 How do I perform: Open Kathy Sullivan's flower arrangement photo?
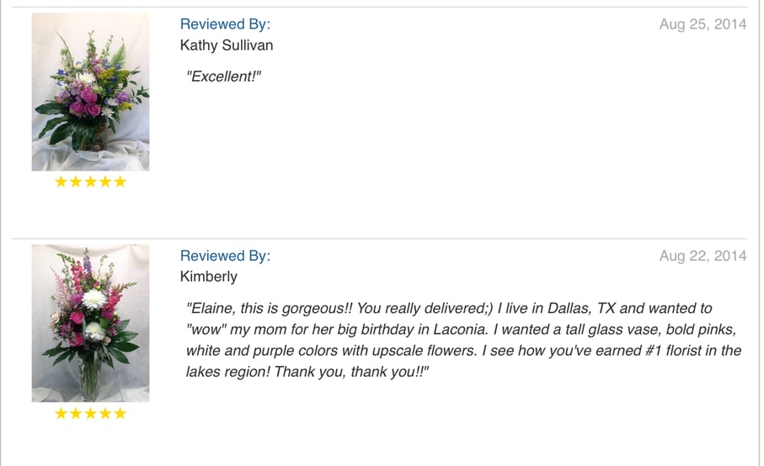pyautogui.click(x=90, y=92)
